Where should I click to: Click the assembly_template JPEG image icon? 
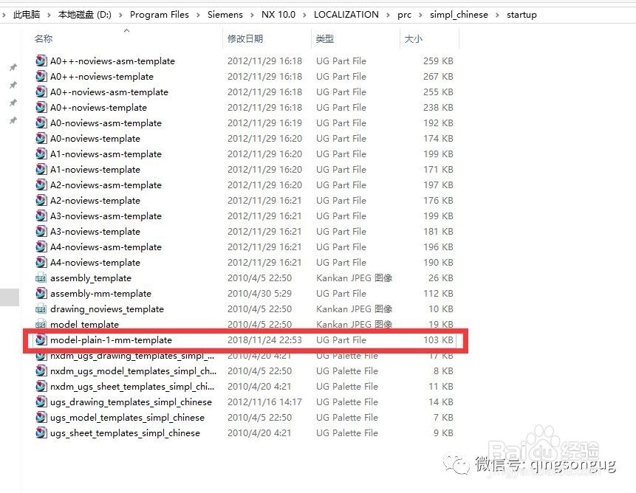click(x=42, y=278)
